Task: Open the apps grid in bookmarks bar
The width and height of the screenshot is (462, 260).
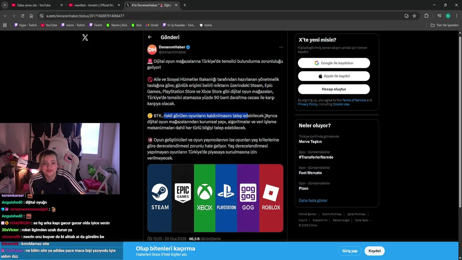Action: 5,25
